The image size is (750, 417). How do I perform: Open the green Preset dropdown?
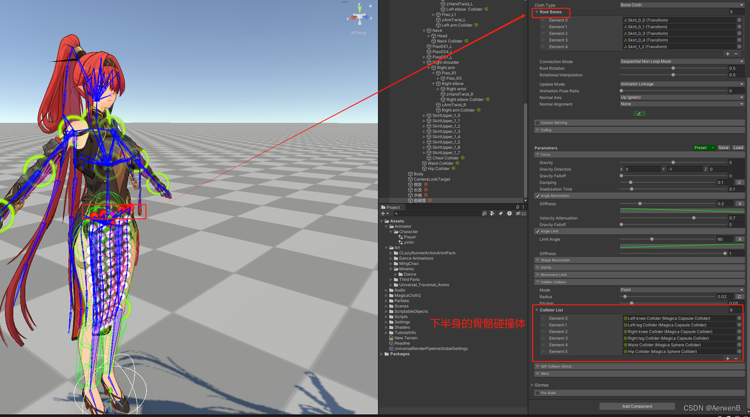tap(704, 148)
